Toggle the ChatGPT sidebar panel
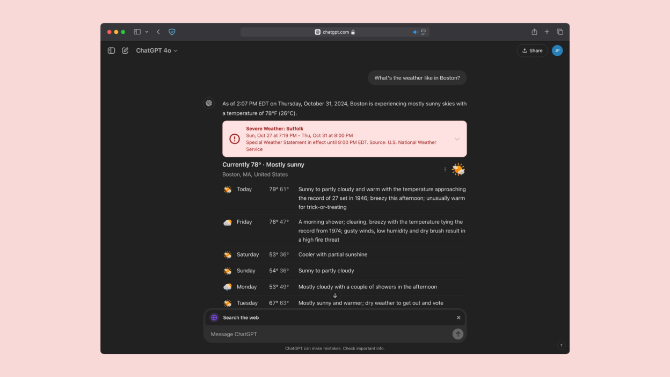670x377 pixels. coord(111,50)
